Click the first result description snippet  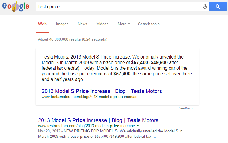click(x=110, y=134)
